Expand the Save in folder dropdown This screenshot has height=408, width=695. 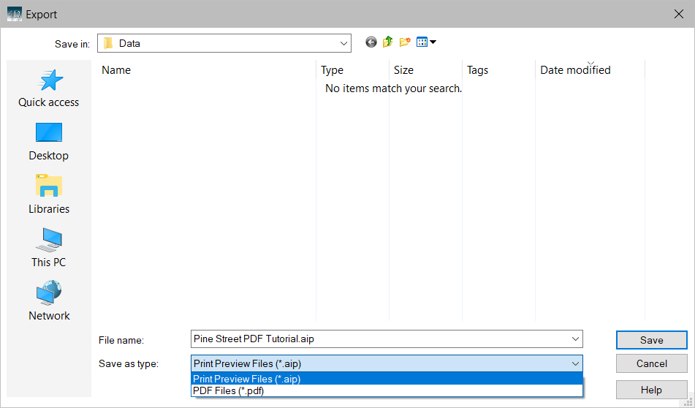coord(342,43)
